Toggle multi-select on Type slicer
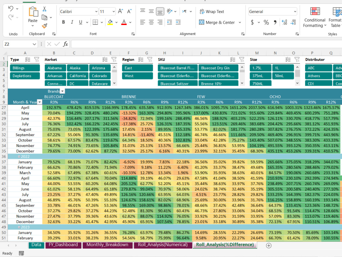 coord(28,59)
